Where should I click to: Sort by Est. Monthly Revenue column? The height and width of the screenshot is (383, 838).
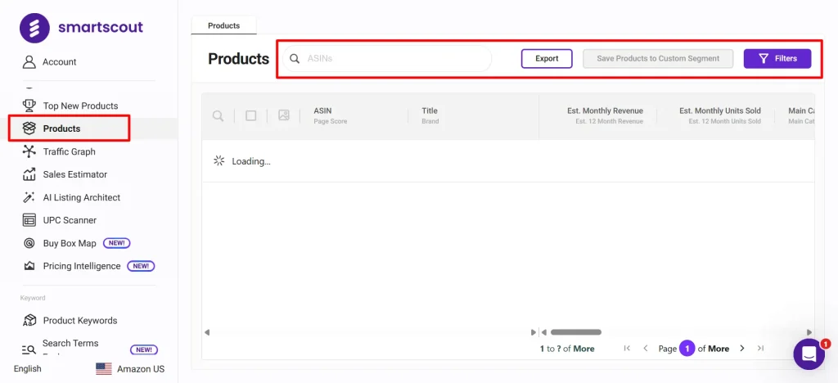coord(605,111)
